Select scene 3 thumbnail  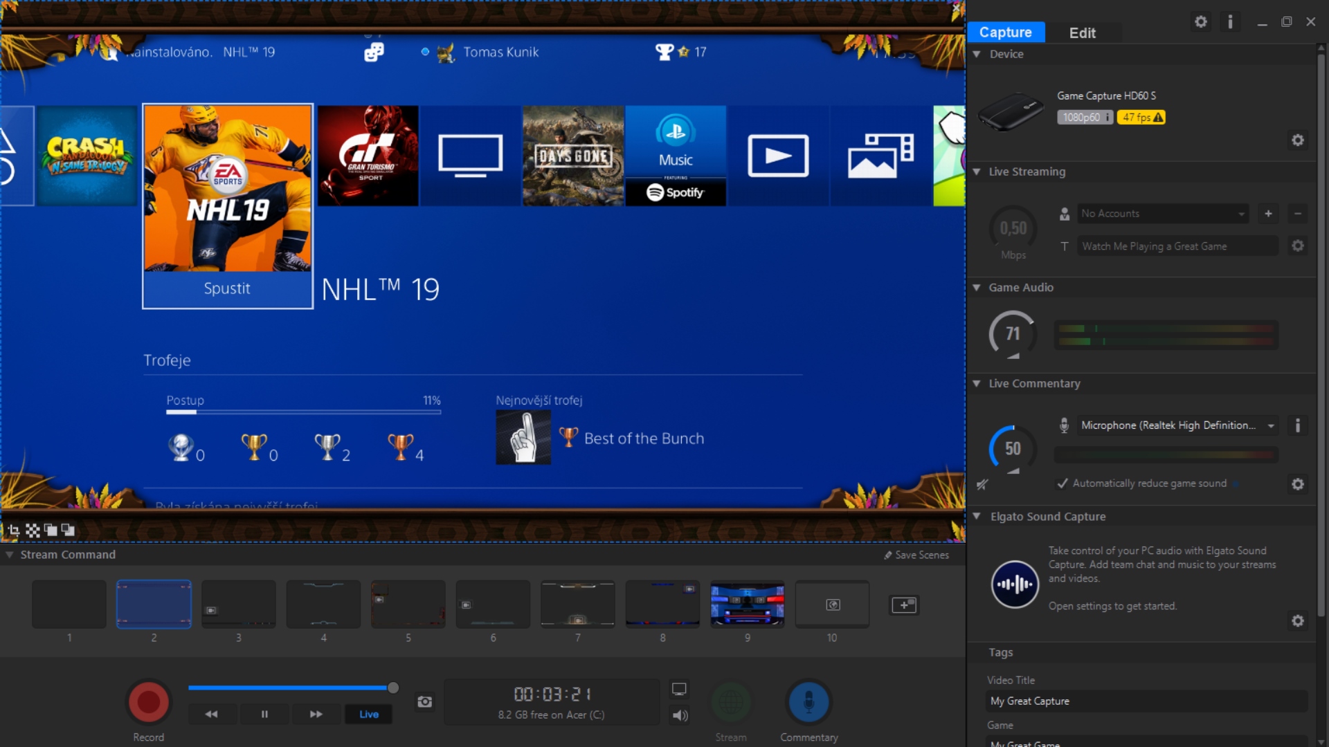239,605
